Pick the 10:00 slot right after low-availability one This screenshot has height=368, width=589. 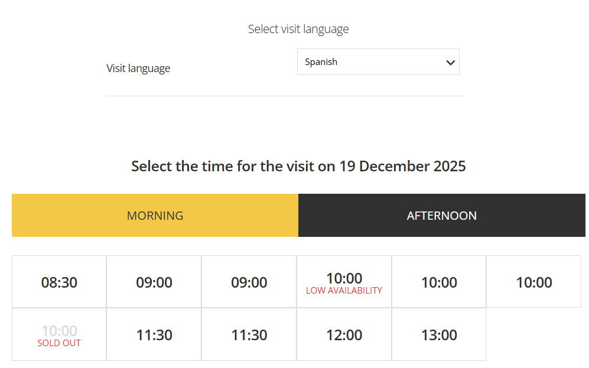tap(439, 282)
